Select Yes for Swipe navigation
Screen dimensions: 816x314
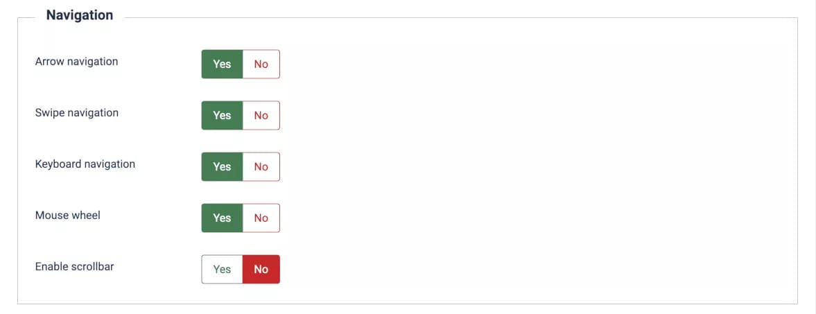(x=222, y=115)
